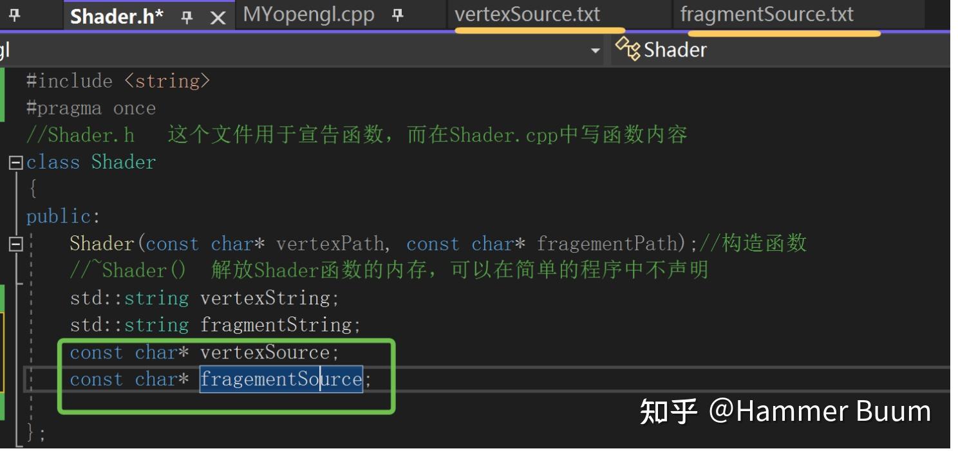Place cursor on vertexSource declaration
Viewport: 958px width, 451px height.
point(265,353)
